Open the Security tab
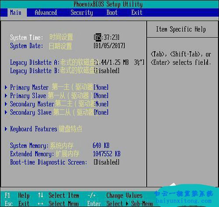 pyautogui.click(x=82, y=13)
